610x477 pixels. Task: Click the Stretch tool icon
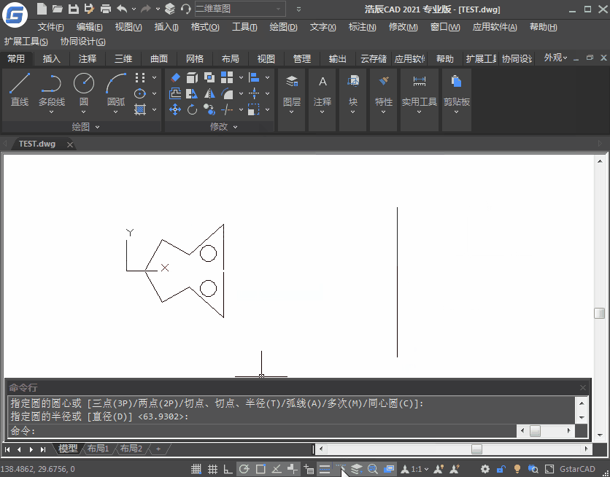(192, 93)
